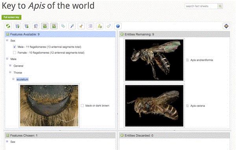Click the Features Available panel header icon
236x150 pixels.
(7, 35)
